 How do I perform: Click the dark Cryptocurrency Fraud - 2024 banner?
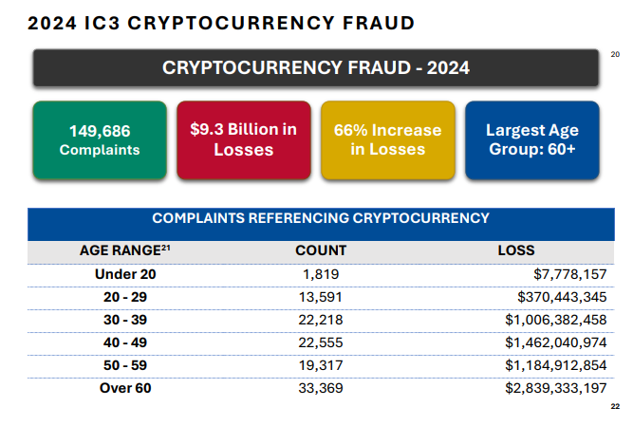316,68
